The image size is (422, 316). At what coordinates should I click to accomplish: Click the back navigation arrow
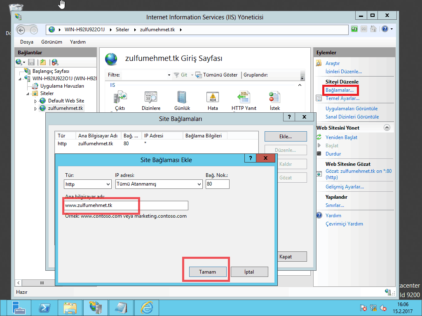[21, 30]
